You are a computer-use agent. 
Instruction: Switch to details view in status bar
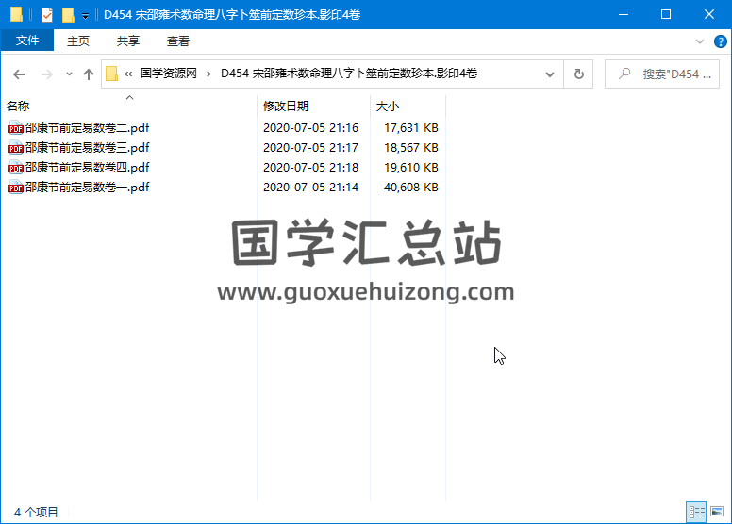(696, 512)
